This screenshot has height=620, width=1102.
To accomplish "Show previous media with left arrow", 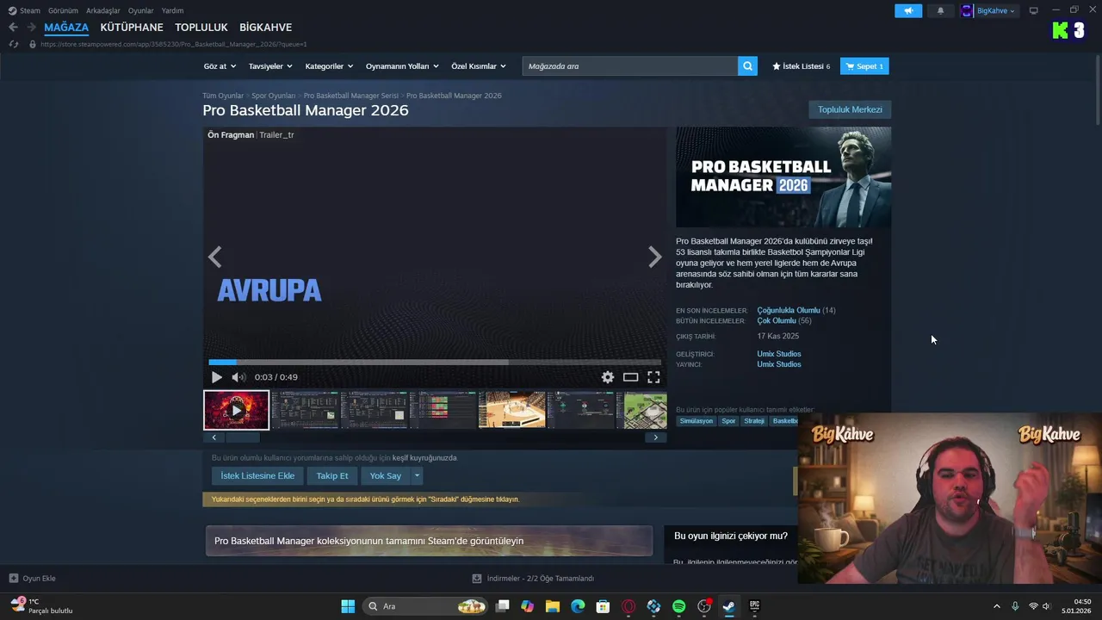I will (215, 257).
